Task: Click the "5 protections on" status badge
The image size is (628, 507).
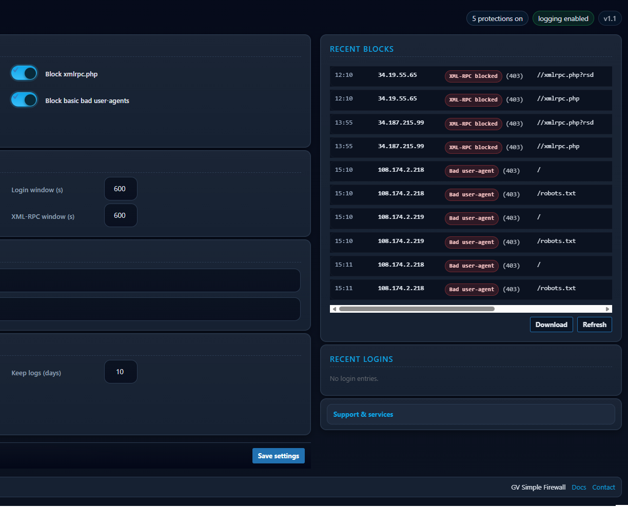Action: click(x=497, y=18)
